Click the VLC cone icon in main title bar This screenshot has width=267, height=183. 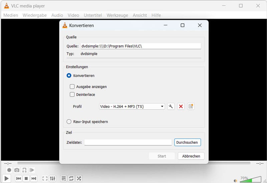pos(6,6)
